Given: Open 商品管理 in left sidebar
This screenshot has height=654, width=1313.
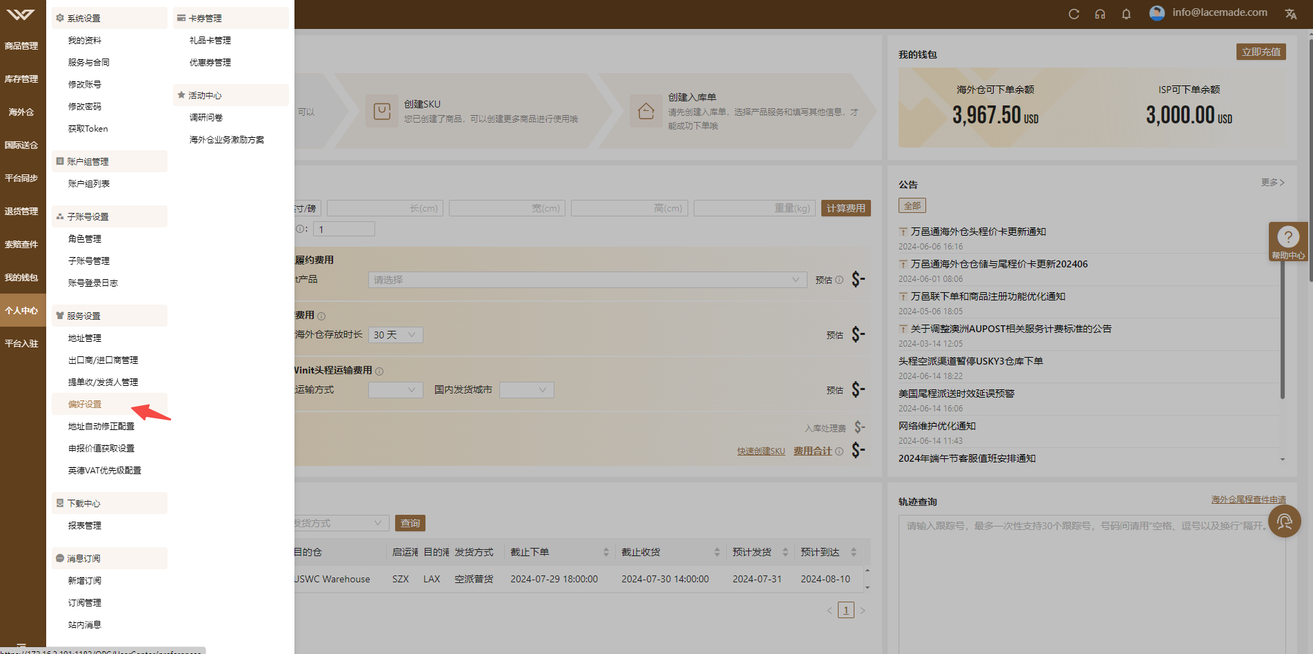Looking at the screenshot, I should point(21,46).
